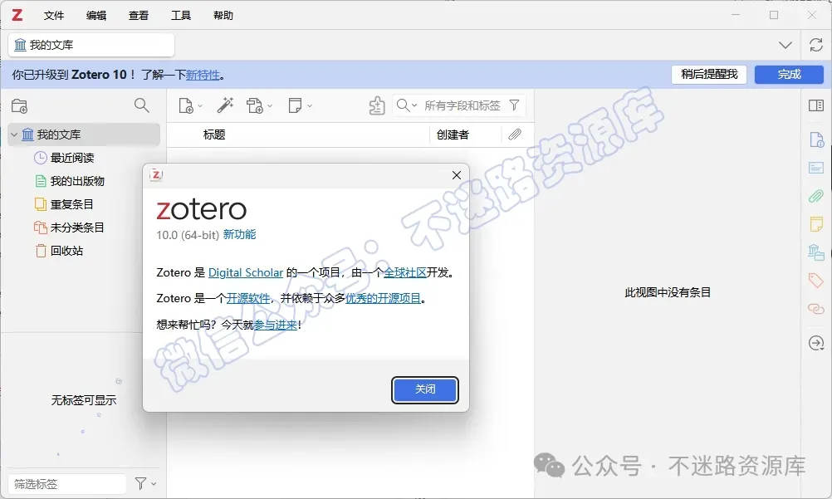Screen dimensions: 832x499
Task: Sort by the 创建者 column header
Action: pos(453,135)
